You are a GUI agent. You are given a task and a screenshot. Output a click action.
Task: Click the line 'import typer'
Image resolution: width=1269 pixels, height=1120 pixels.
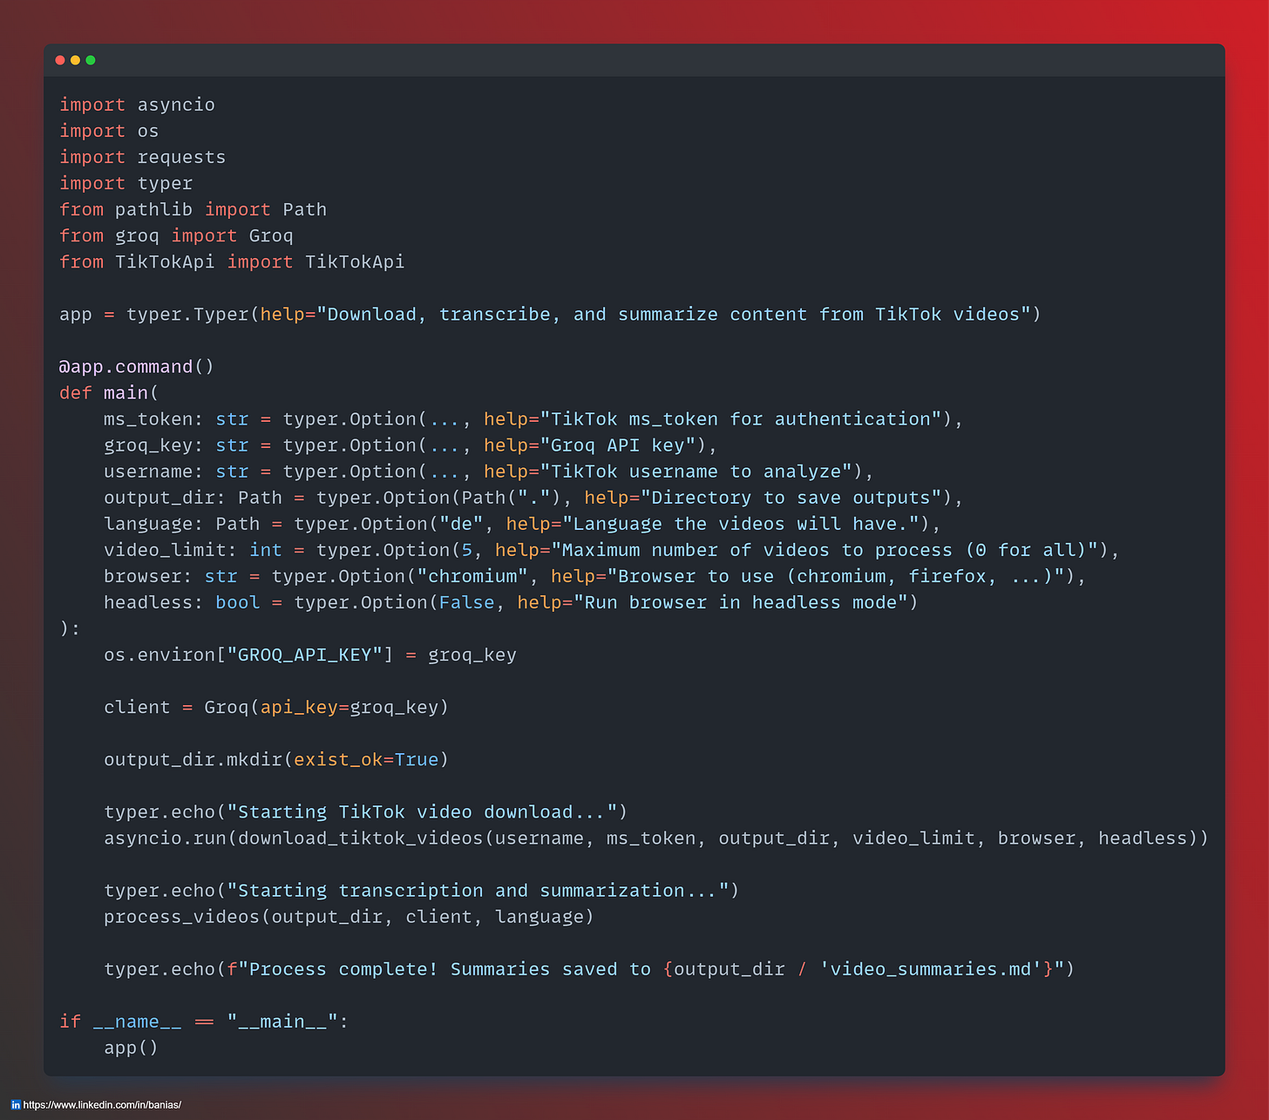click(126, 183)
